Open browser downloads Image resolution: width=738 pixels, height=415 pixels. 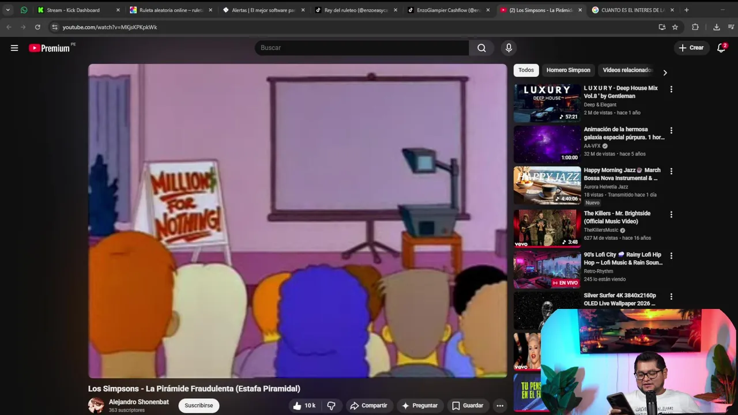pos(717,27)
